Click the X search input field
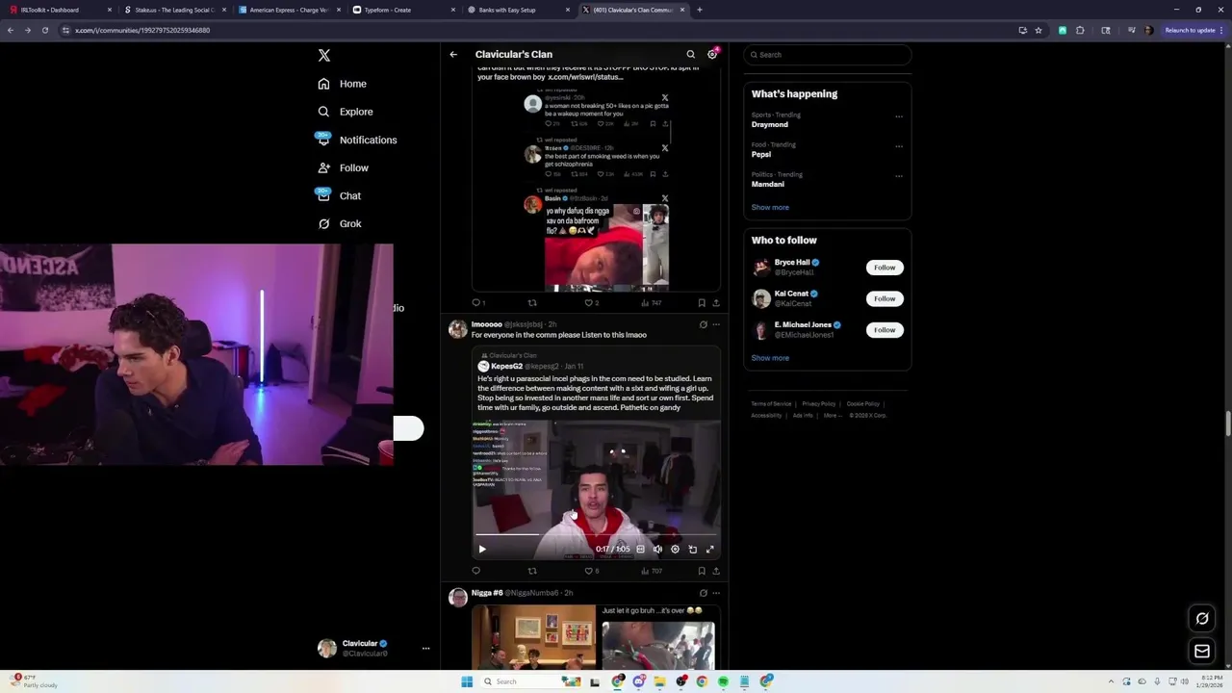1232x693 pixels. pos(828,55)
